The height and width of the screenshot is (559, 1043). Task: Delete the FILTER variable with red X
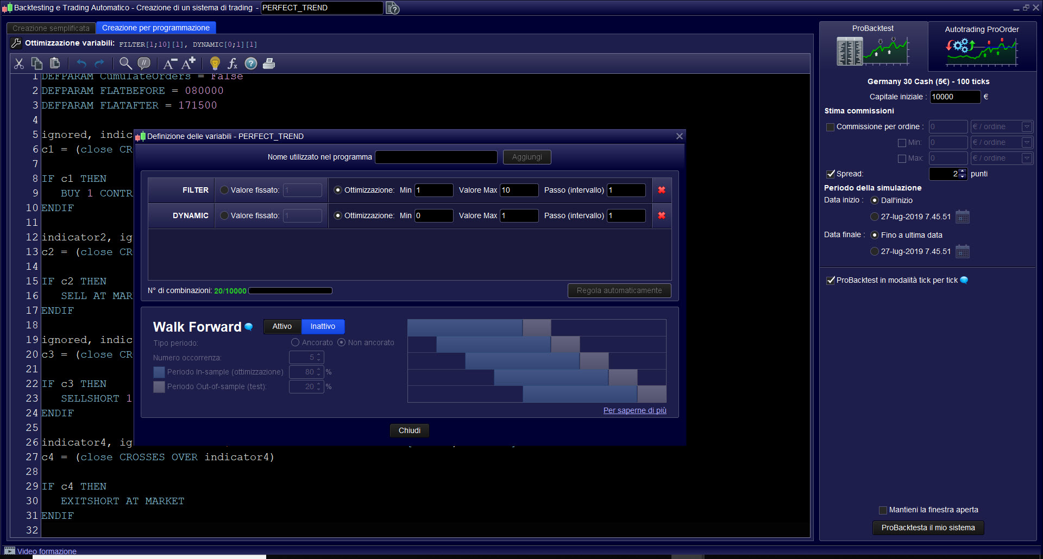(x=662, y=190)
